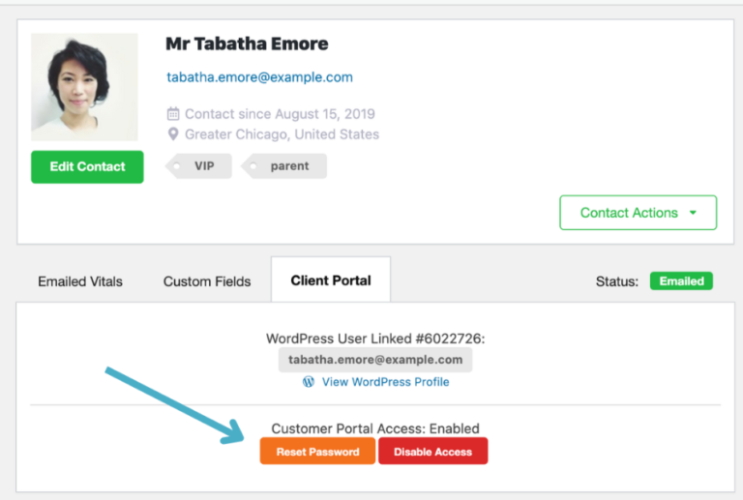Screen dimensions: 743x500
Task: Click the orange Reset Password button
Action: [x=317, y=452]
